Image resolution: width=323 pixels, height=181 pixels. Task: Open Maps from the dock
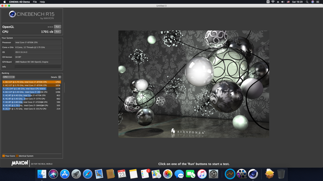coord(156,174)
